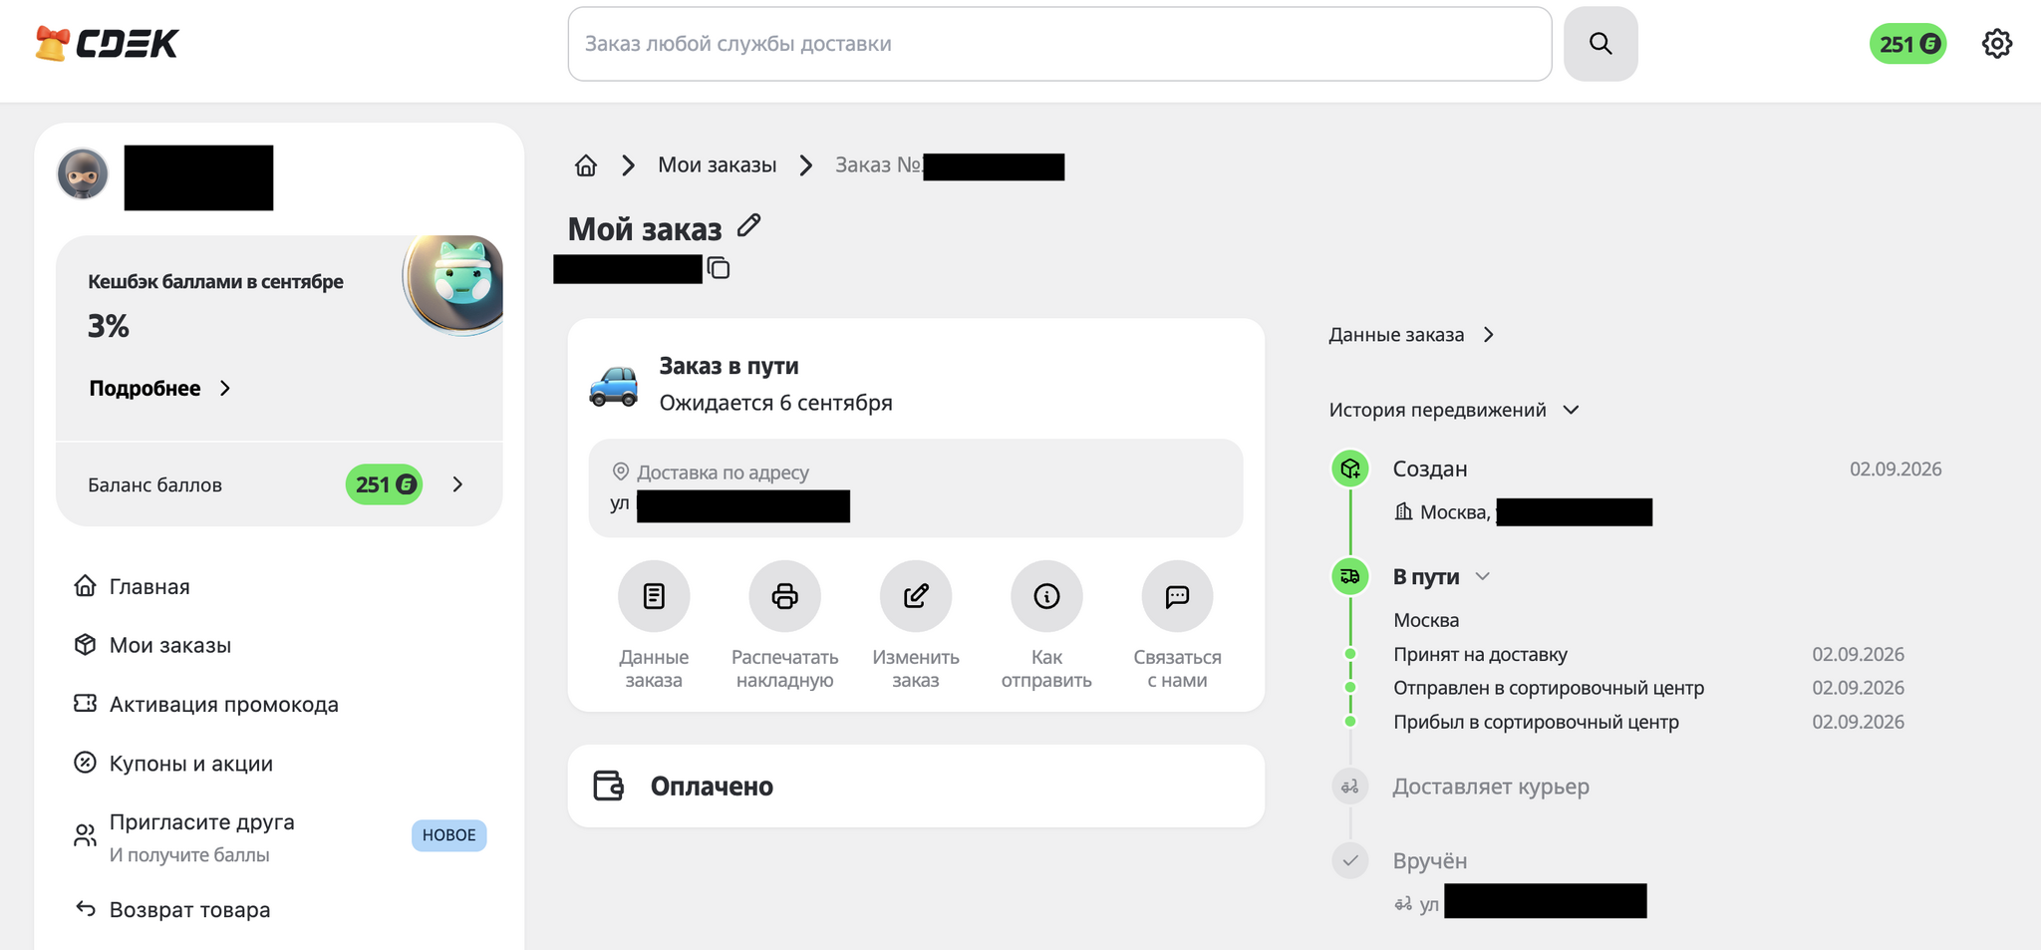Copy order number with copy icon
2041x950 pixels.
point(719,268)
